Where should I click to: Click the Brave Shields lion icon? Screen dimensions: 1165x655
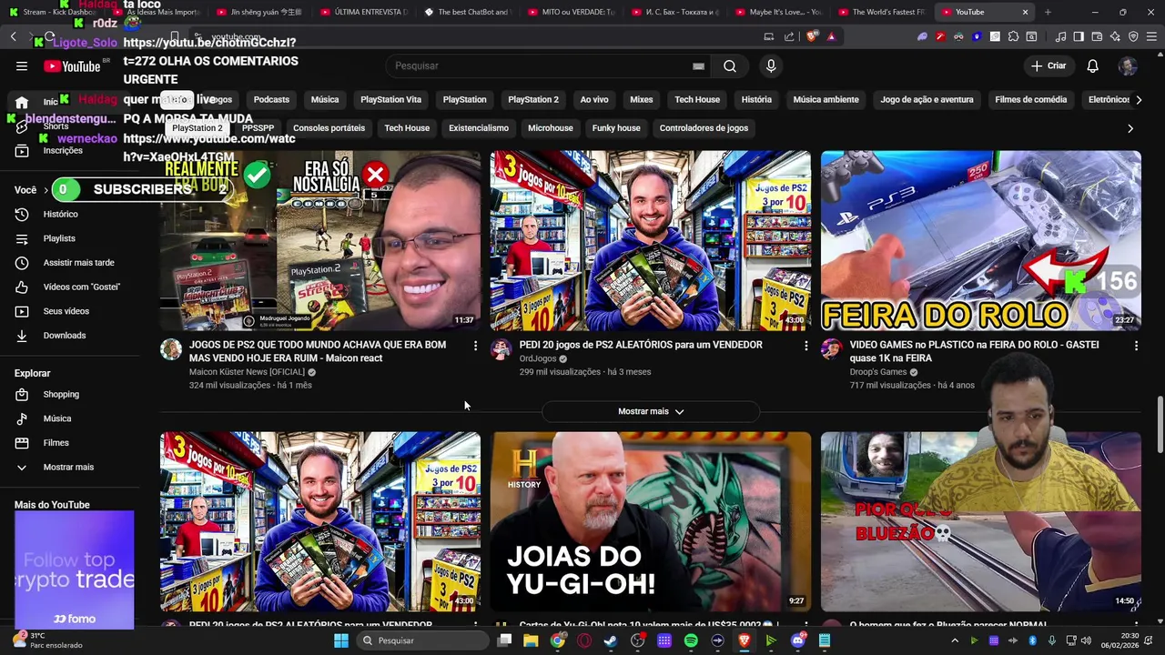[812, 36]
